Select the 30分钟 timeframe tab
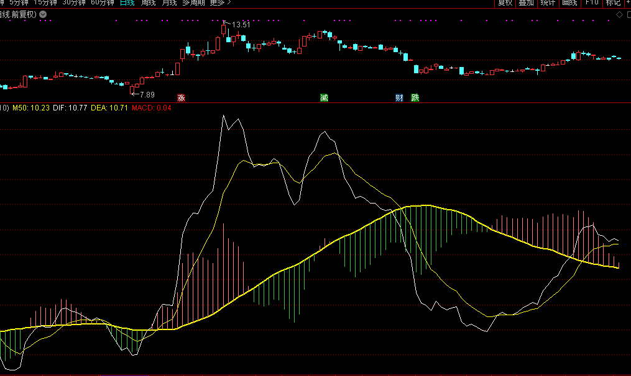This screenshot has width=631, height=376. (x=73, y=2)
